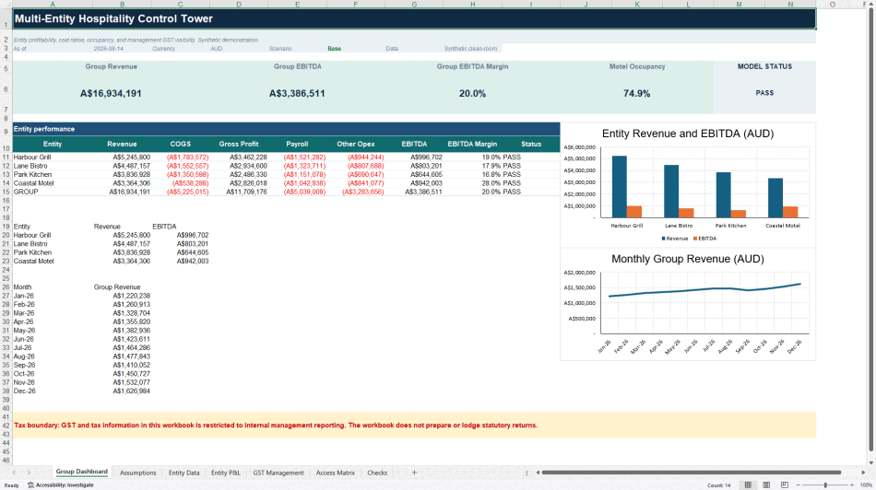Select the Monthly Group Revenue chart
Screen dimensions: 876x490
[688, 304]
